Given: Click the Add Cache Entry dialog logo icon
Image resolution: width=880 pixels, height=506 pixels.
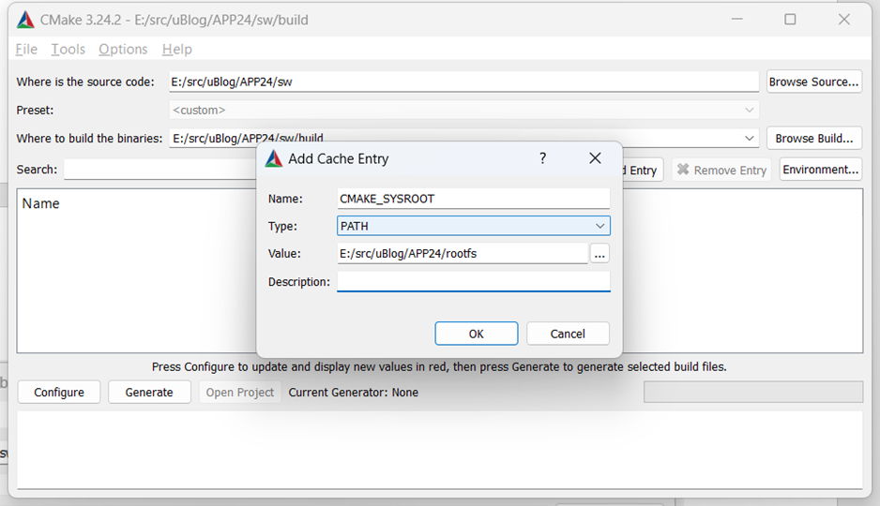Looking at the screenshot, I should pos(274,158).
